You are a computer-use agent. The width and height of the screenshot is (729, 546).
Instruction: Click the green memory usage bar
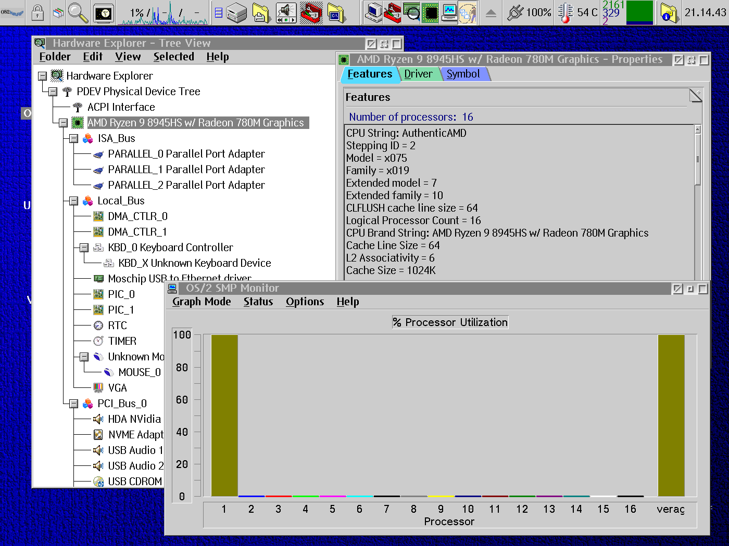[639, 12]
